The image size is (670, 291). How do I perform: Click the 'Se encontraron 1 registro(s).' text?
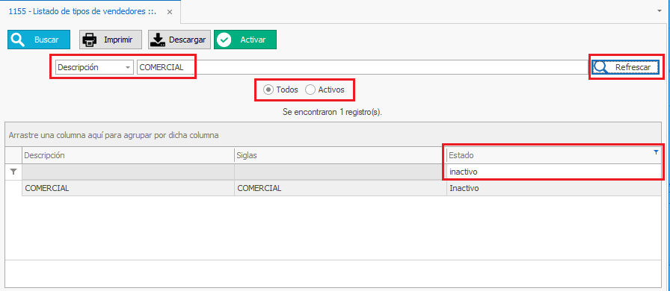[332, 112]
